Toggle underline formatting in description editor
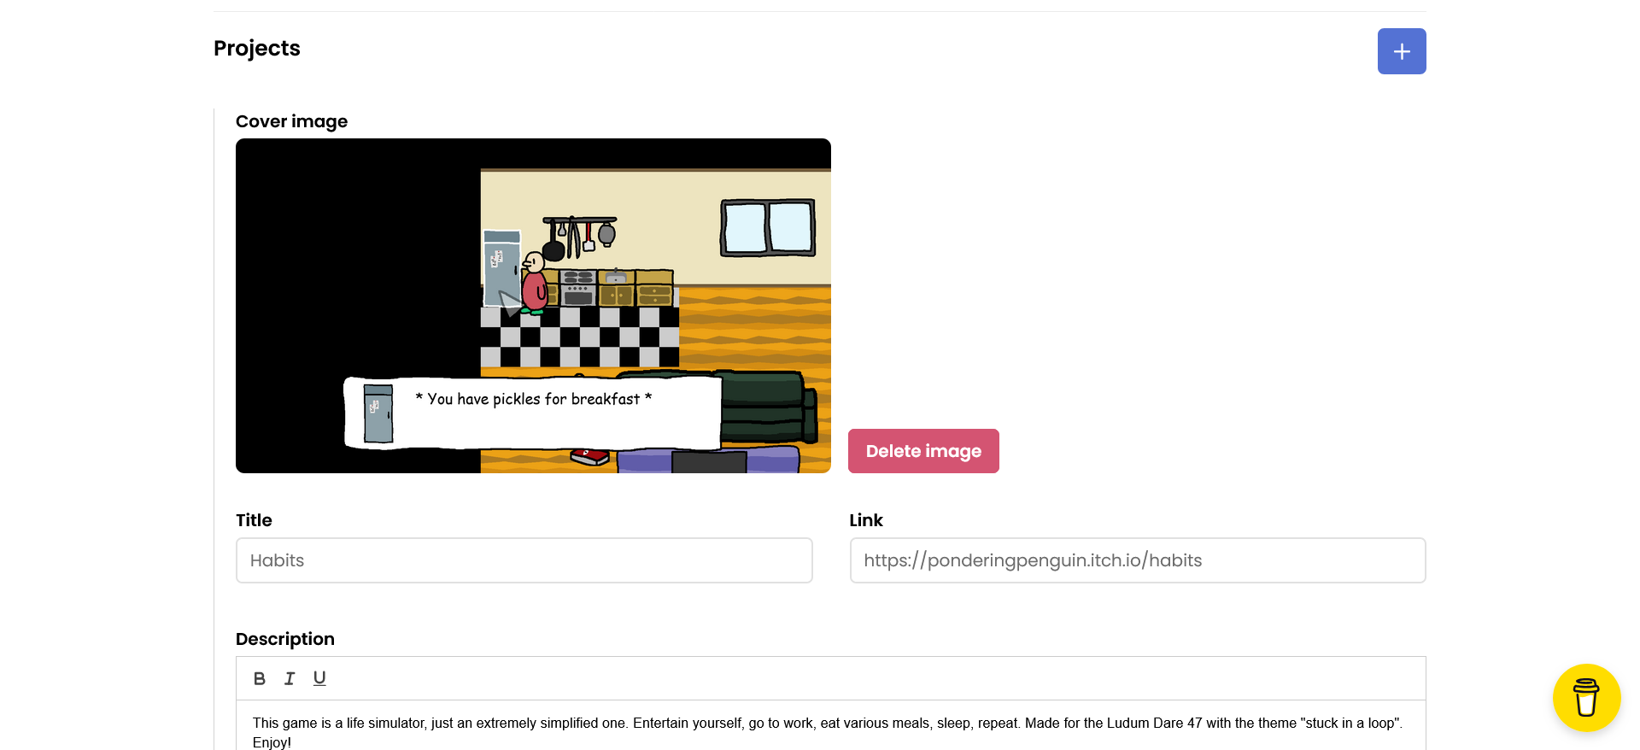The width and height of the screenshot is (1640, 750). 319,678
